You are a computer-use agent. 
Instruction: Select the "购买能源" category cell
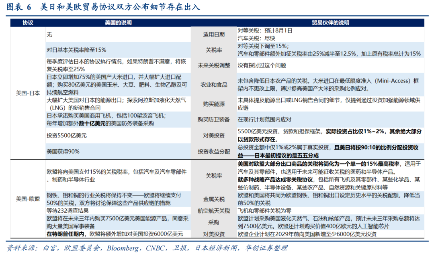coord(213,104)
